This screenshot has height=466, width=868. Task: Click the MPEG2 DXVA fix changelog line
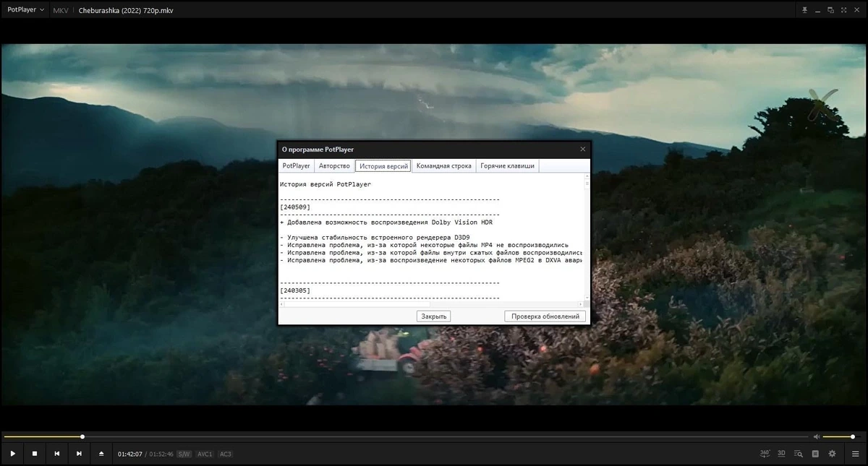coord(431,259)
